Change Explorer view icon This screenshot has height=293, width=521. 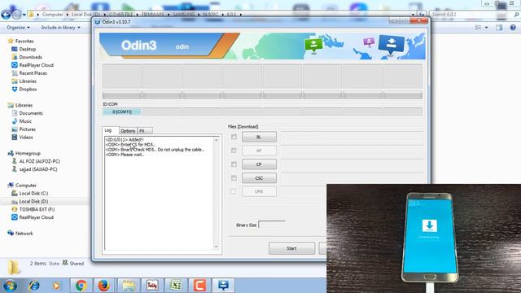tap(478, 28)
